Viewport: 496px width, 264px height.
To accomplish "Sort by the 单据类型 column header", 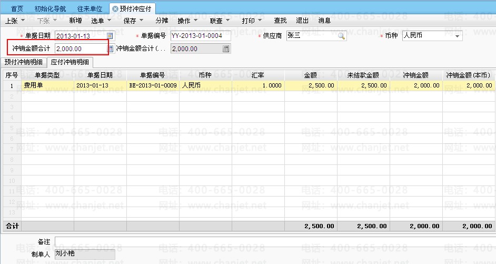I will tap(47, 75).
